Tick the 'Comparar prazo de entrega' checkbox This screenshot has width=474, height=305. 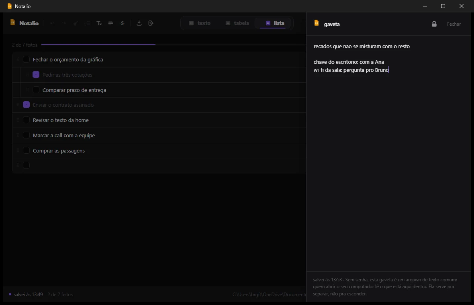36,90
